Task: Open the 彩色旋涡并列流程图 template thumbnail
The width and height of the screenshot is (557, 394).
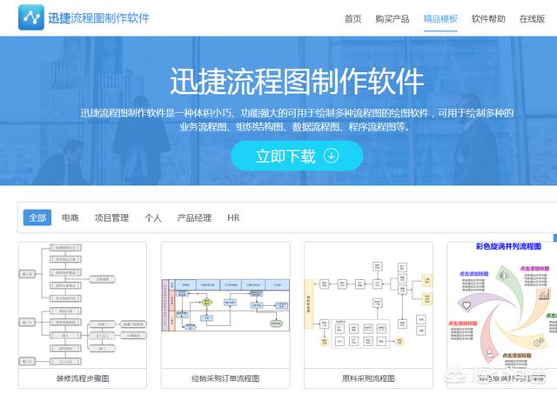Action: [x=502, y=305]
